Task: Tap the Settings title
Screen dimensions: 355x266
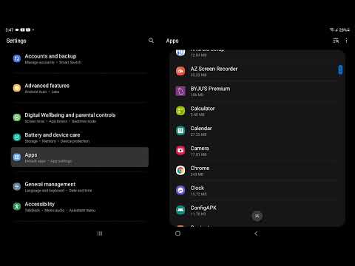Action: 16,41
